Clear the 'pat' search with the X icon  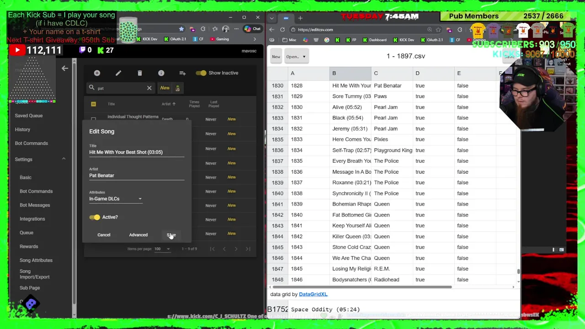tap(149, 88)
